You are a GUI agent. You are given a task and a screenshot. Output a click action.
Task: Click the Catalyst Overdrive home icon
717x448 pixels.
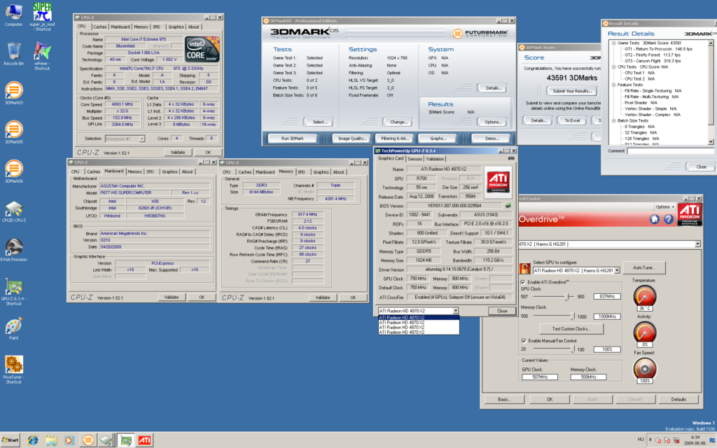point(655,219)
